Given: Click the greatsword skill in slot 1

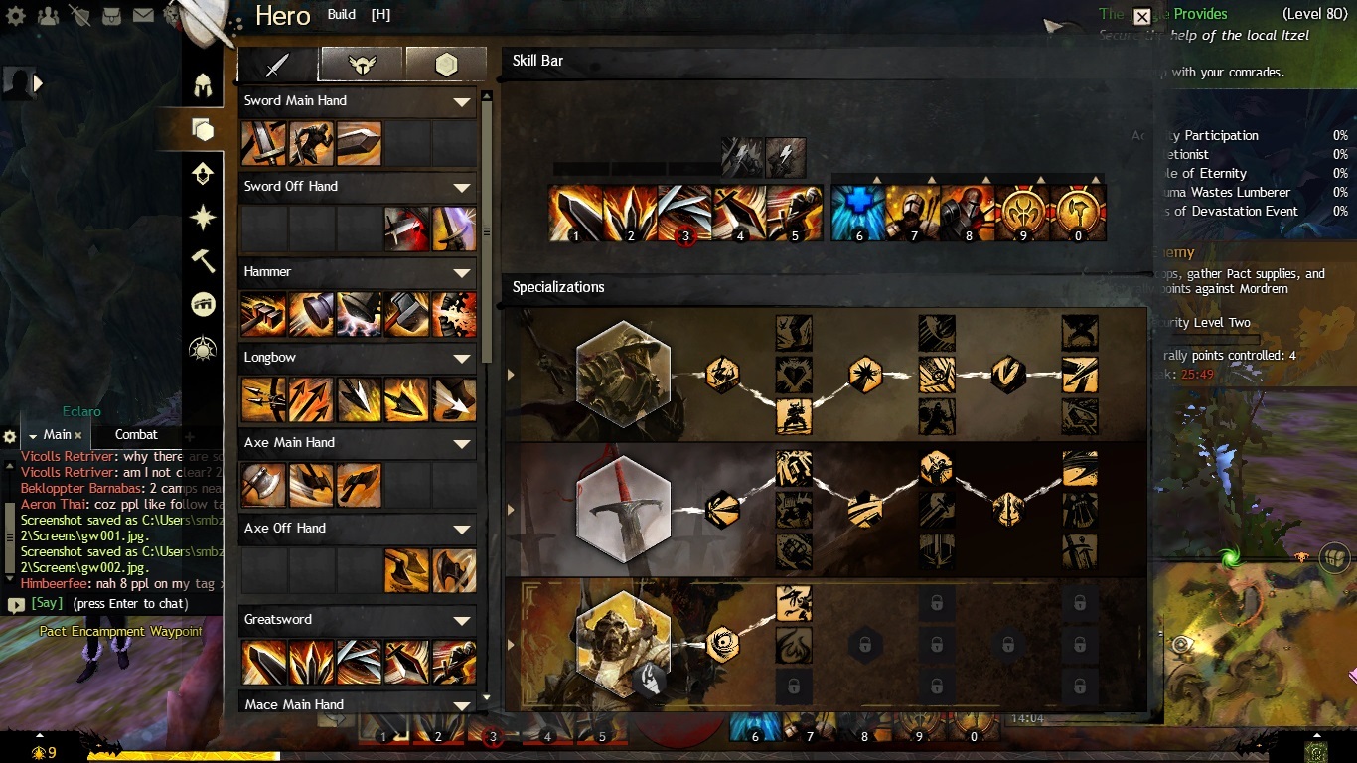Looking at the screenshot, I should click(575, 213).
